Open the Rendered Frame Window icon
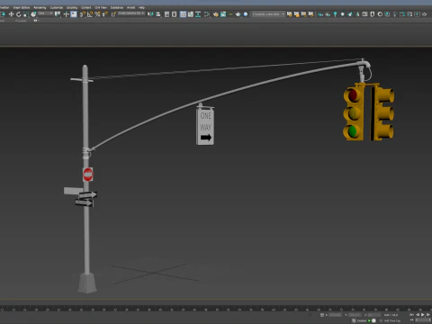 pos(223,14)
